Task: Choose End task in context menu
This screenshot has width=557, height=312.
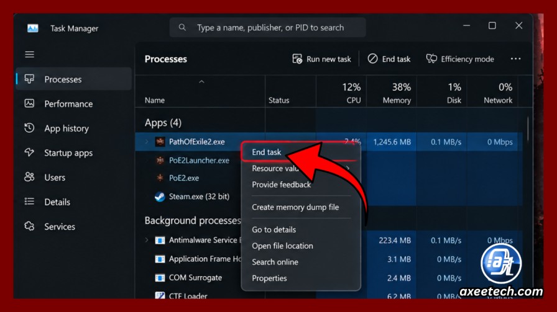Action: point(267,152)
